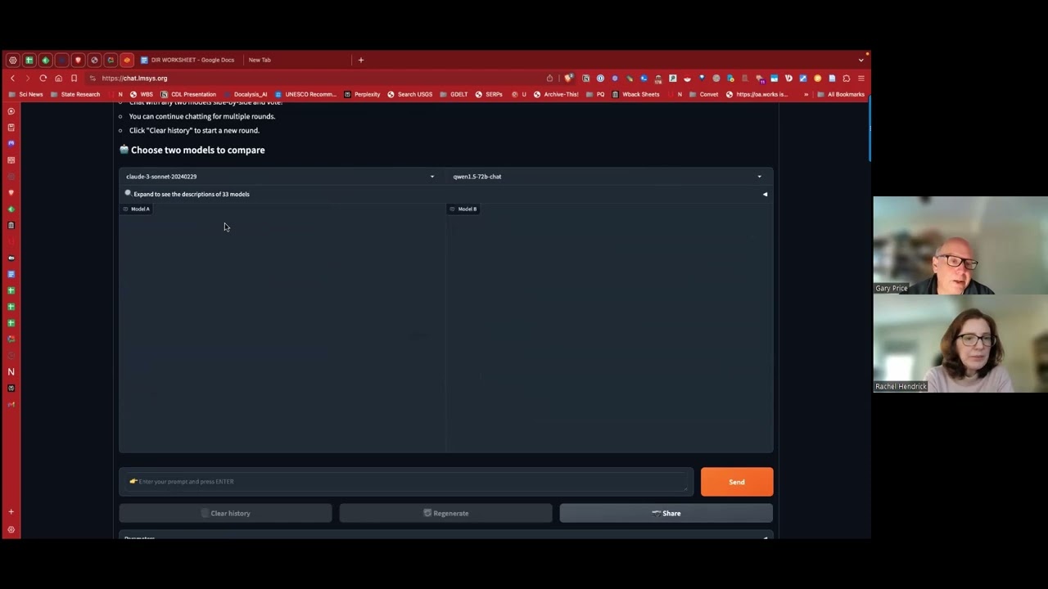Click Rachel Hendrick's video thumbnail

coord(960,343)
